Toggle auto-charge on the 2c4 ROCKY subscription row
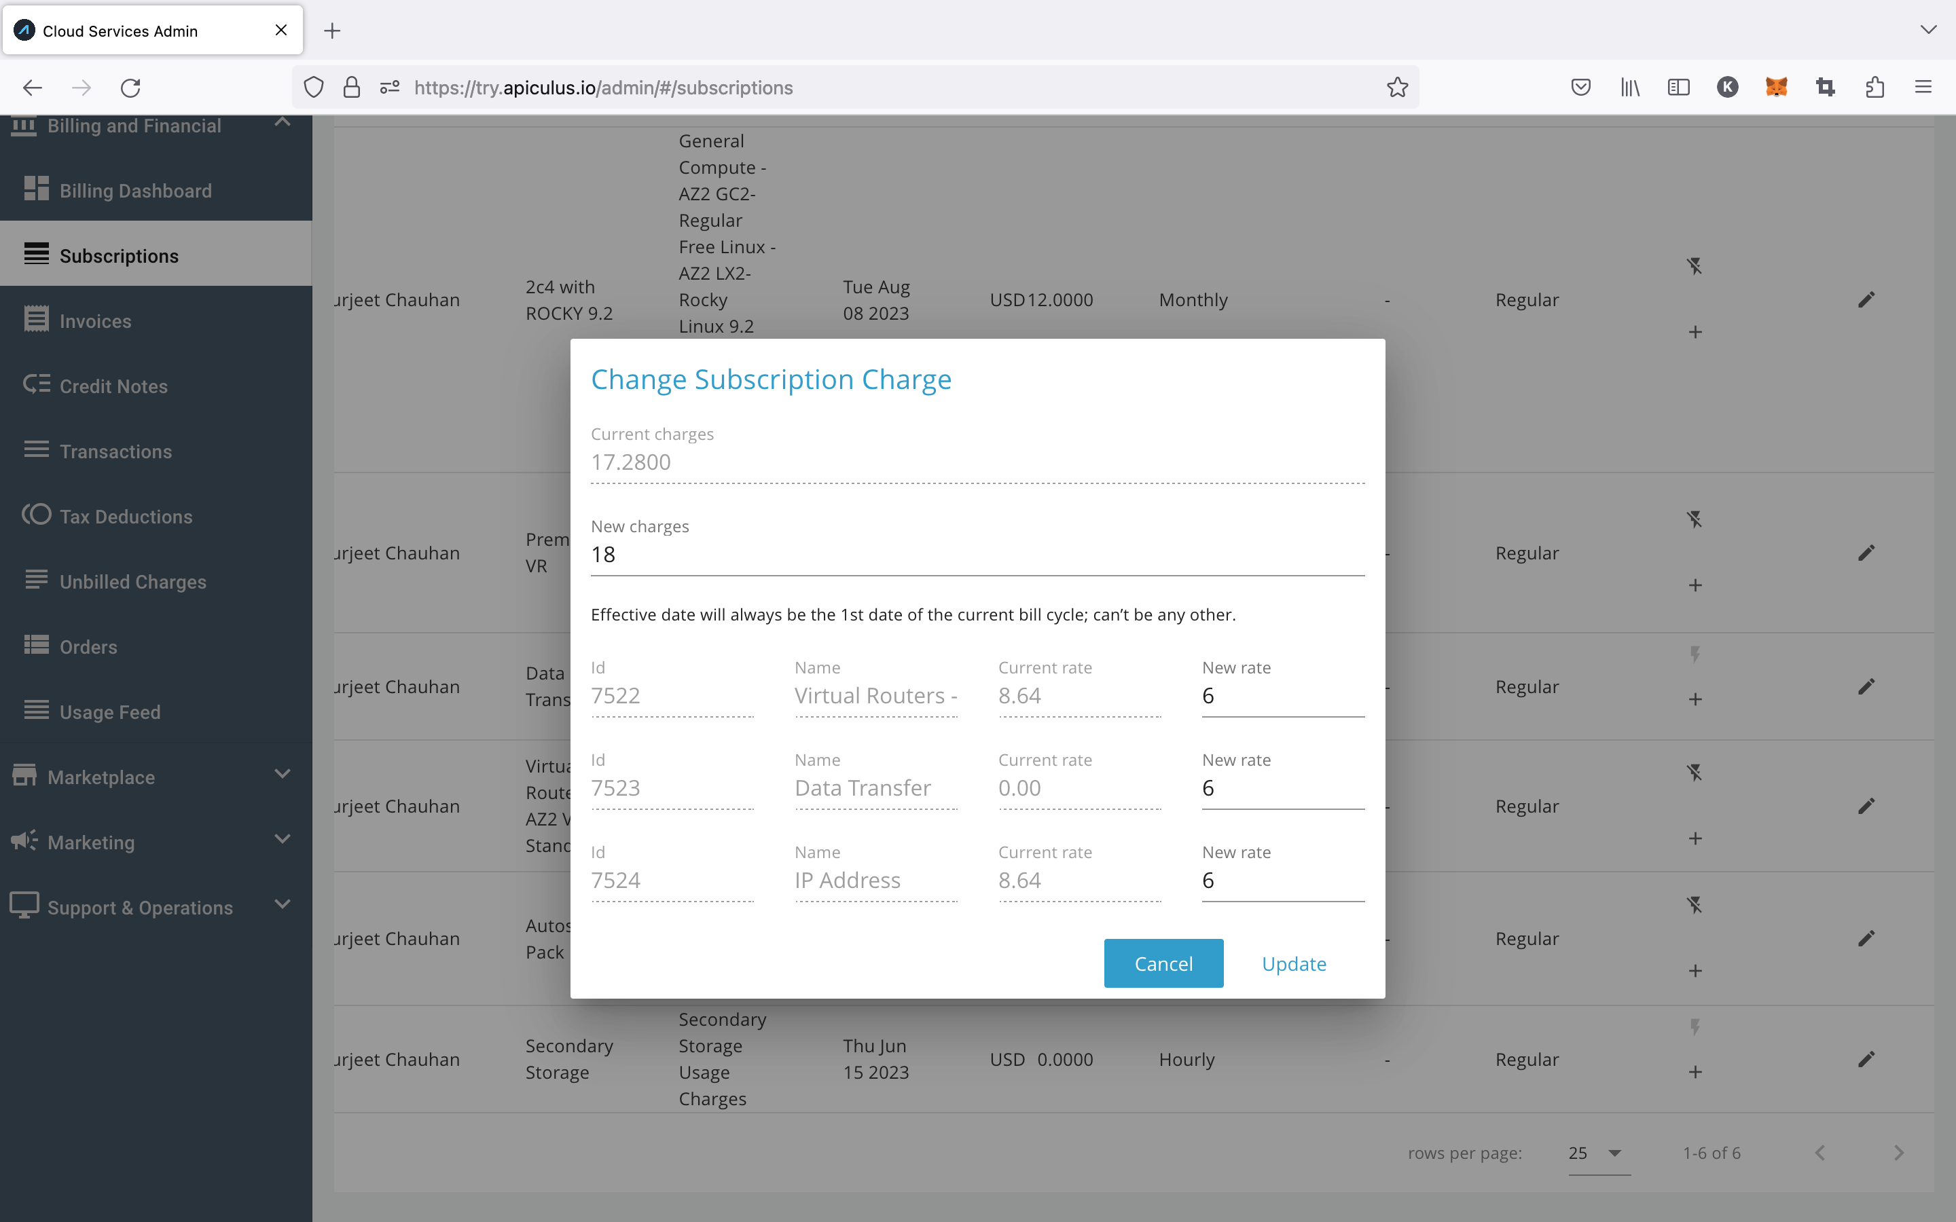The height and width of the screenshot is (1222, 1956). point(1695,265)
